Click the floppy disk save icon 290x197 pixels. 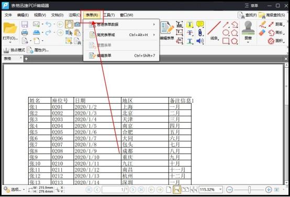point(25,24)
